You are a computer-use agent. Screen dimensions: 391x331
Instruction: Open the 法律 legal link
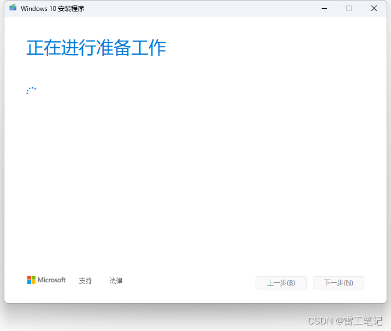tap(116, 281)
